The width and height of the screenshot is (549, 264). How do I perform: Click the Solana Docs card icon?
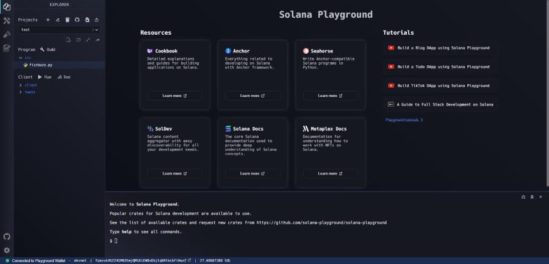coord(228,129)
